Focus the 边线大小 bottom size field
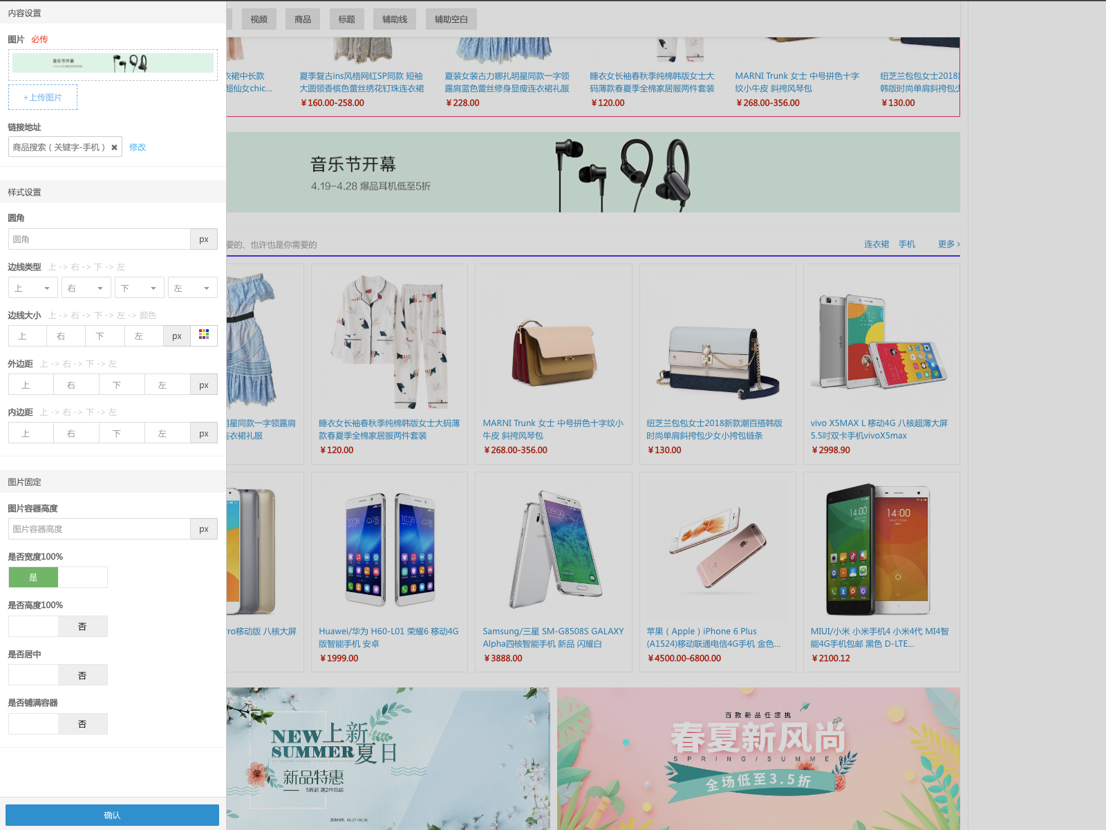The width and height of the screenshot is (1106, 830). pos(105,336)
